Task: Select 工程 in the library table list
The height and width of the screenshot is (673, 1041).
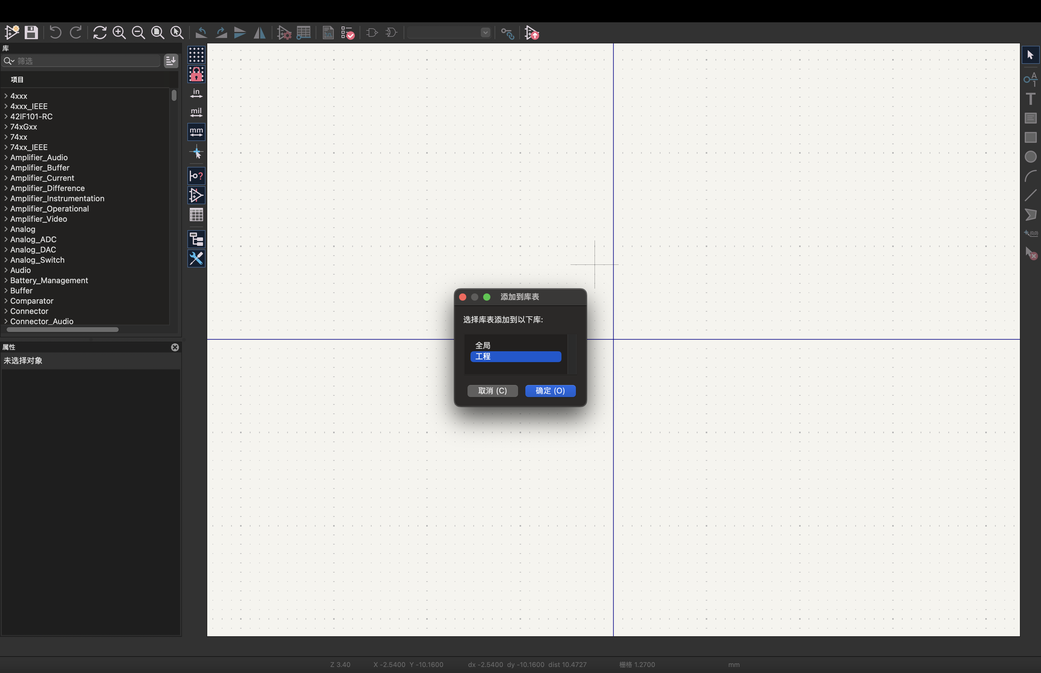Action: [x=515, y=357]
